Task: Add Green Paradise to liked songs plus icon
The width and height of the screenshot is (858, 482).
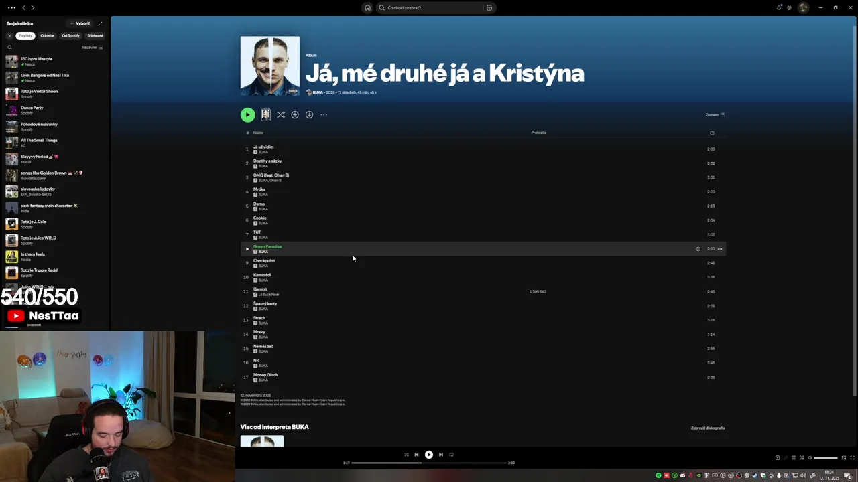Action: pos(698,249)
